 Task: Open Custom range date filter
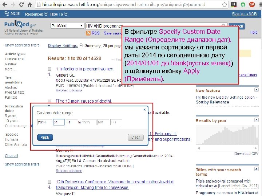17,126
